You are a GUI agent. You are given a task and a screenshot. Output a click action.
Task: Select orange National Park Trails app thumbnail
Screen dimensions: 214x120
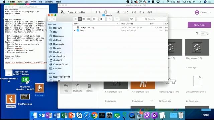tap(143, 85)
